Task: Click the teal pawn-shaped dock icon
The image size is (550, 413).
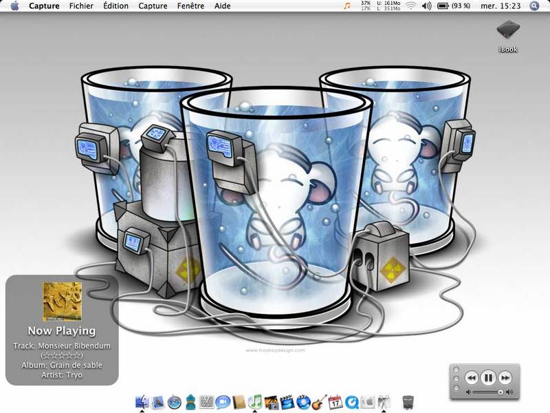Action: pyautogui.click(x=190, y=402)
